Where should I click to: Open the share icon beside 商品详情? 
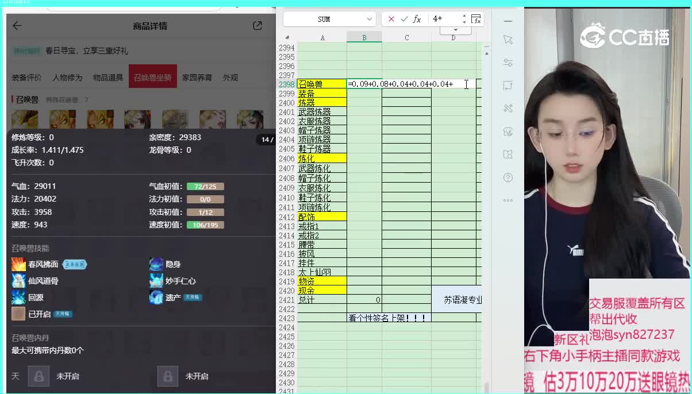[x=257, y=25]
